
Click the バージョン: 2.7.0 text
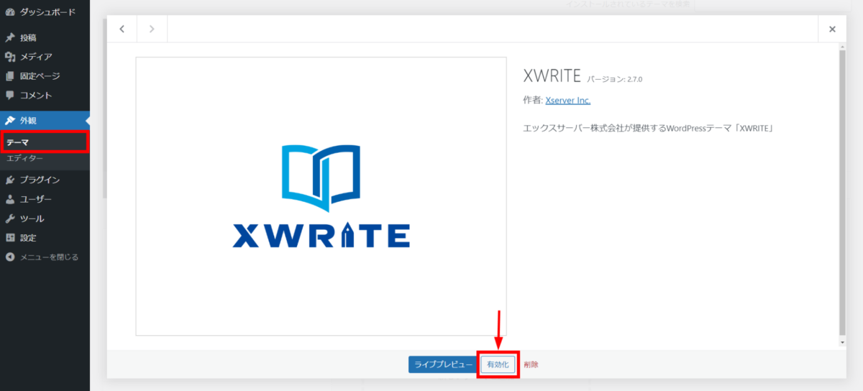(615, 78)
